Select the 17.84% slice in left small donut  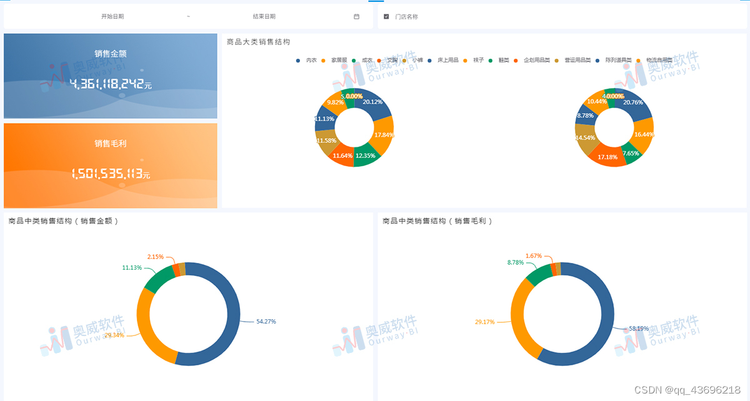pos(384,136)
